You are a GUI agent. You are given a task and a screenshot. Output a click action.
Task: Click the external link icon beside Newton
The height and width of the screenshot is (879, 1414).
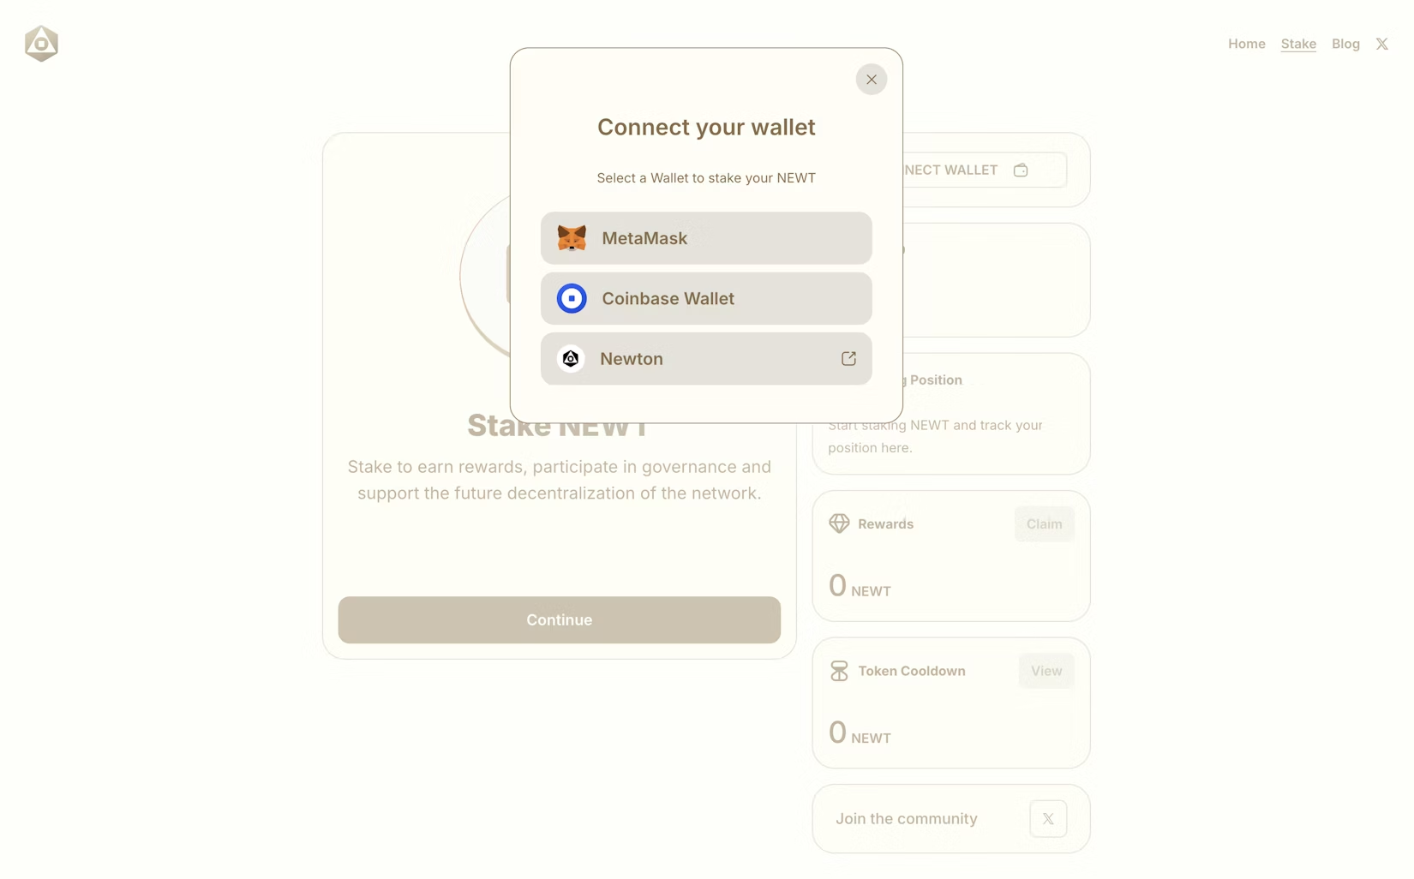[848, 359]
